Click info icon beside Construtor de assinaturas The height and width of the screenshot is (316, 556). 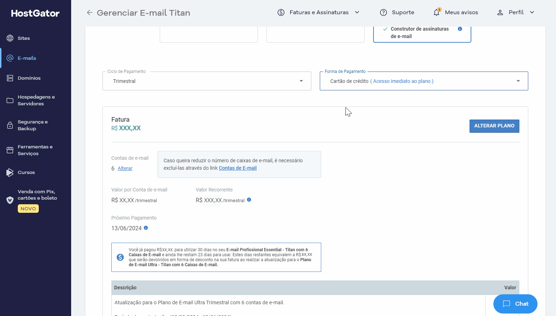[460, 29]
